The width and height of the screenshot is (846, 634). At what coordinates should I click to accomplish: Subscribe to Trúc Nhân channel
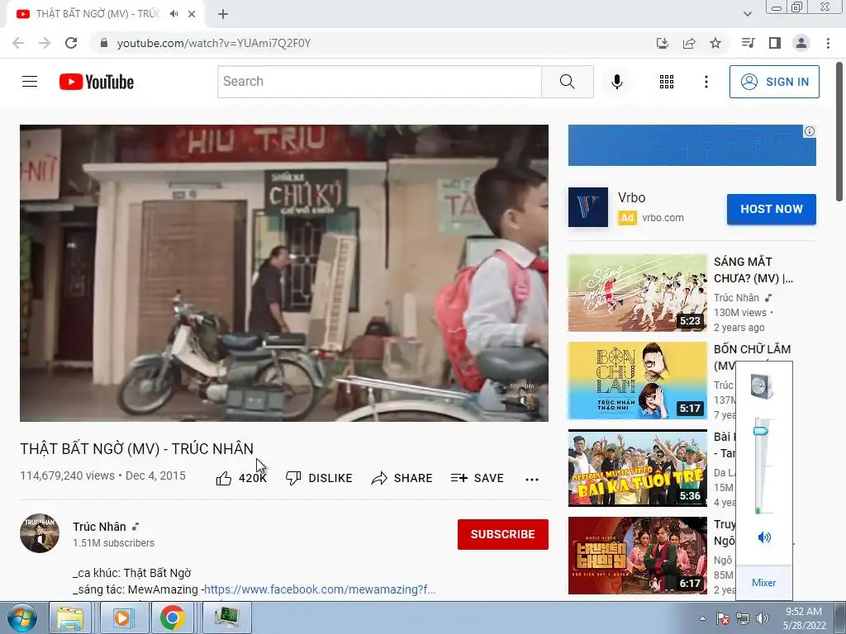click(x=503, y=534)
